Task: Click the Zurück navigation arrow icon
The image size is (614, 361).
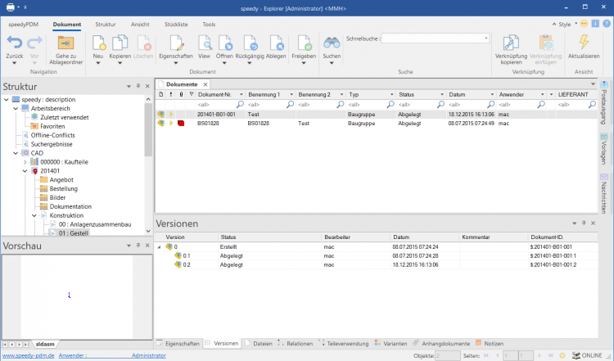Action: click(14, 43)
